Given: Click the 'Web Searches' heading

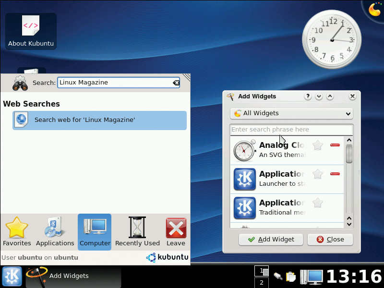Looking at the screenshot, I should [x=31, y=104].
